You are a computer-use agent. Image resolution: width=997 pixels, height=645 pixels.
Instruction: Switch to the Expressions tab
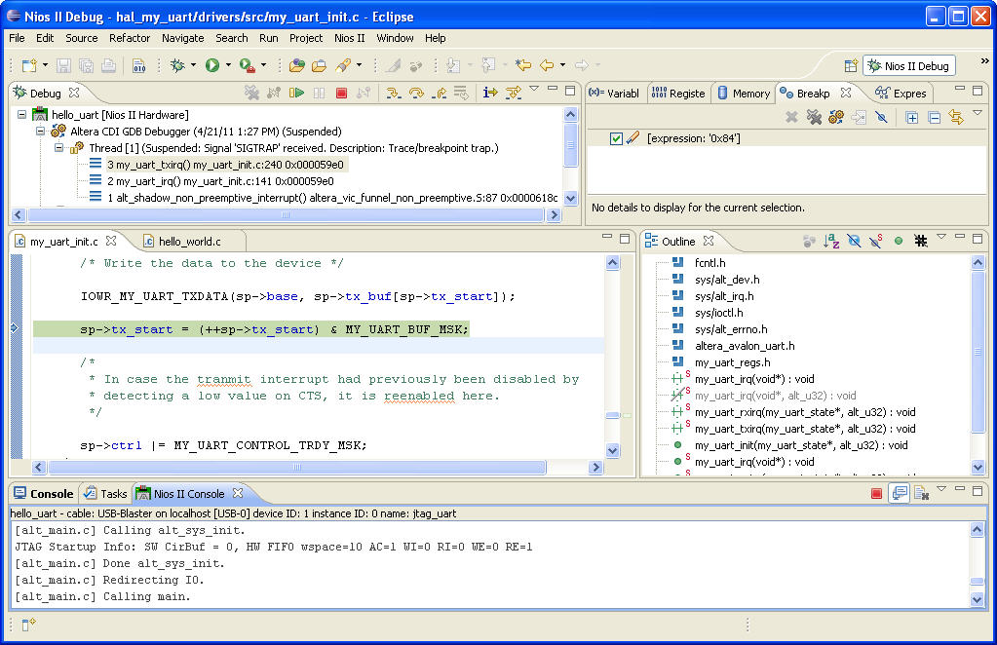pos(901,94)
